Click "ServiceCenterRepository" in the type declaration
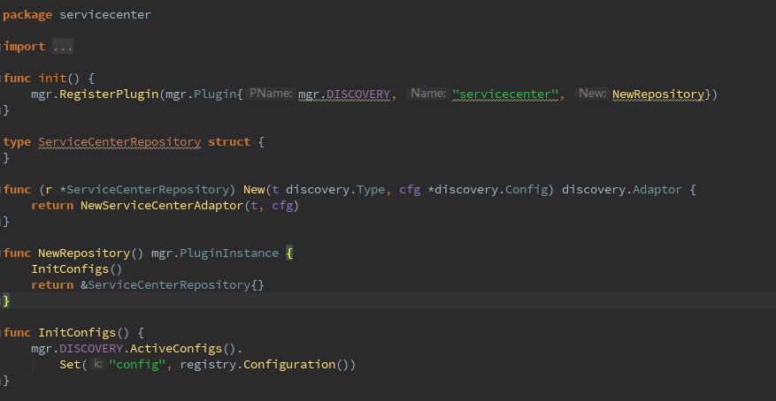 tap(119, 141)
